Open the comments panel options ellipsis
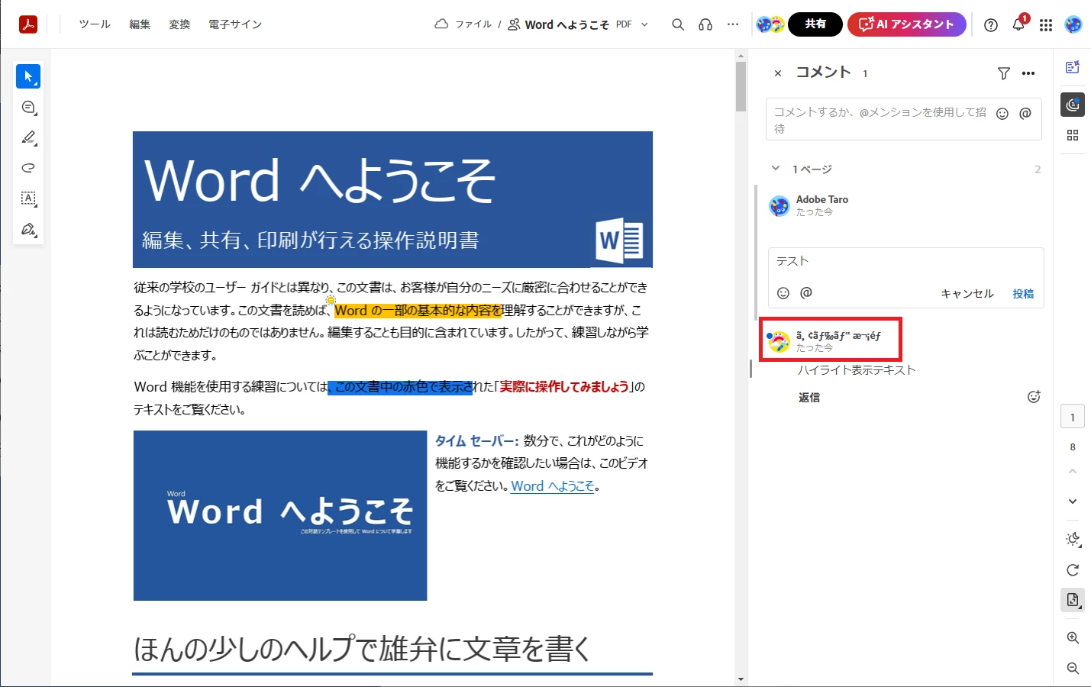This screenshot has width=1091, height=687. point(1028,73)
